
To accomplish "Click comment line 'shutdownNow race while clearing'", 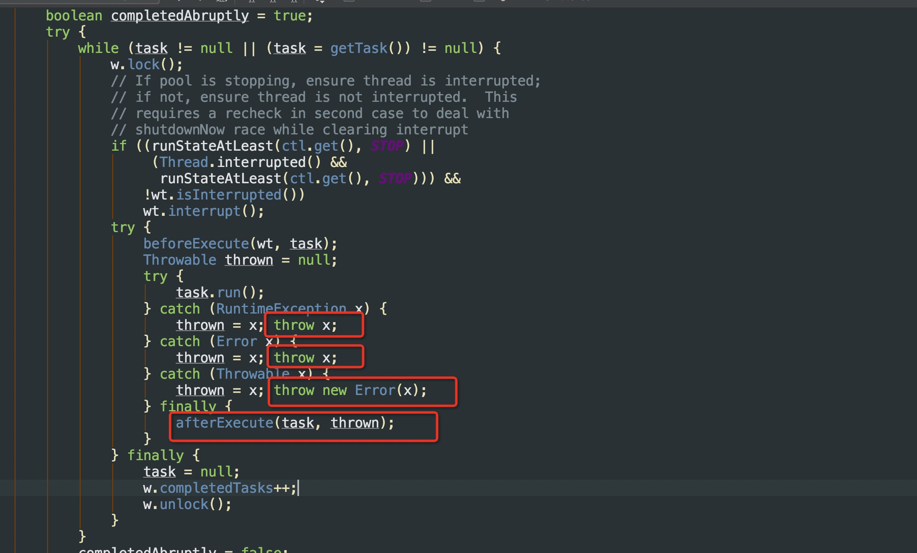I will pyautogui.click(x=289, y=130).
